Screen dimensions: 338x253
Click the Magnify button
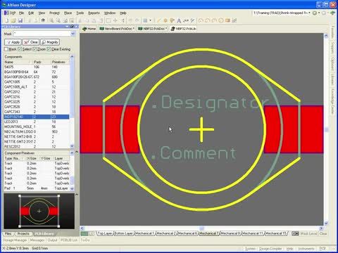(50, 42)
